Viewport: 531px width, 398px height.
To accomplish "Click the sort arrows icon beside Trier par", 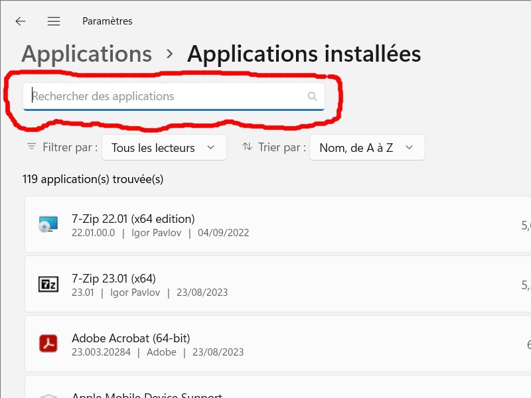I will click(247, 147).
